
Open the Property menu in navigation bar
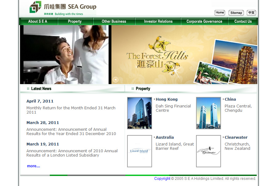75,21
